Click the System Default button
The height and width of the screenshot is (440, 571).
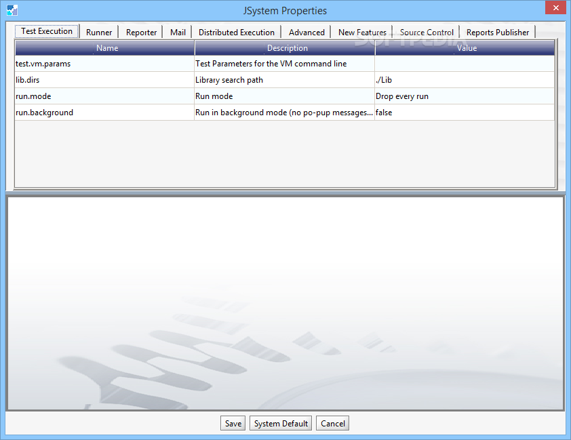(x=281, y=423)
